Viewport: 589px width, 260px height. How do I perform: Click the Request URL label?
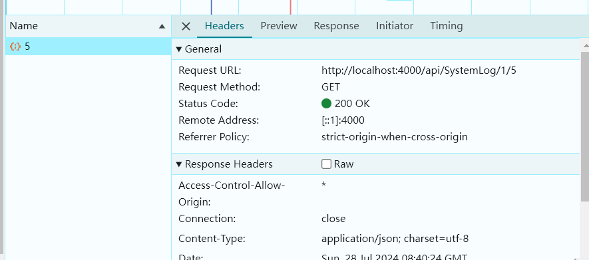click(210, 70)
